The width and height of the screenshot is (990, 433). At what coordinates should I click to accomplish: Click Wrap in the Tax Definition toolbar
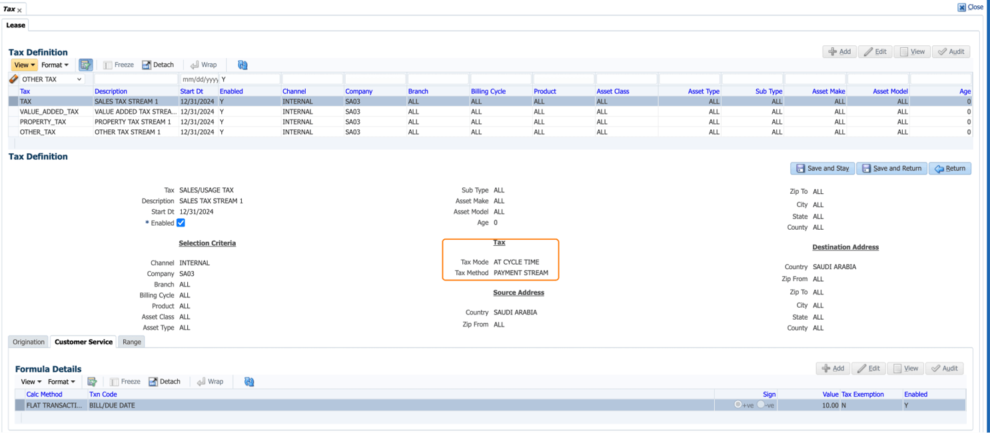click(203, 65)
